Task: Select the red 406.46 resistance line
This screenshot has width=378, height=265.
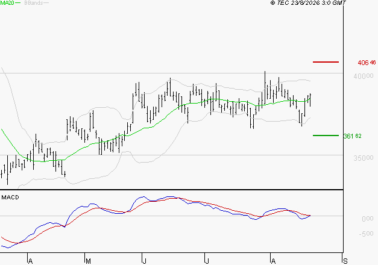Action: [x=326, y=62]
